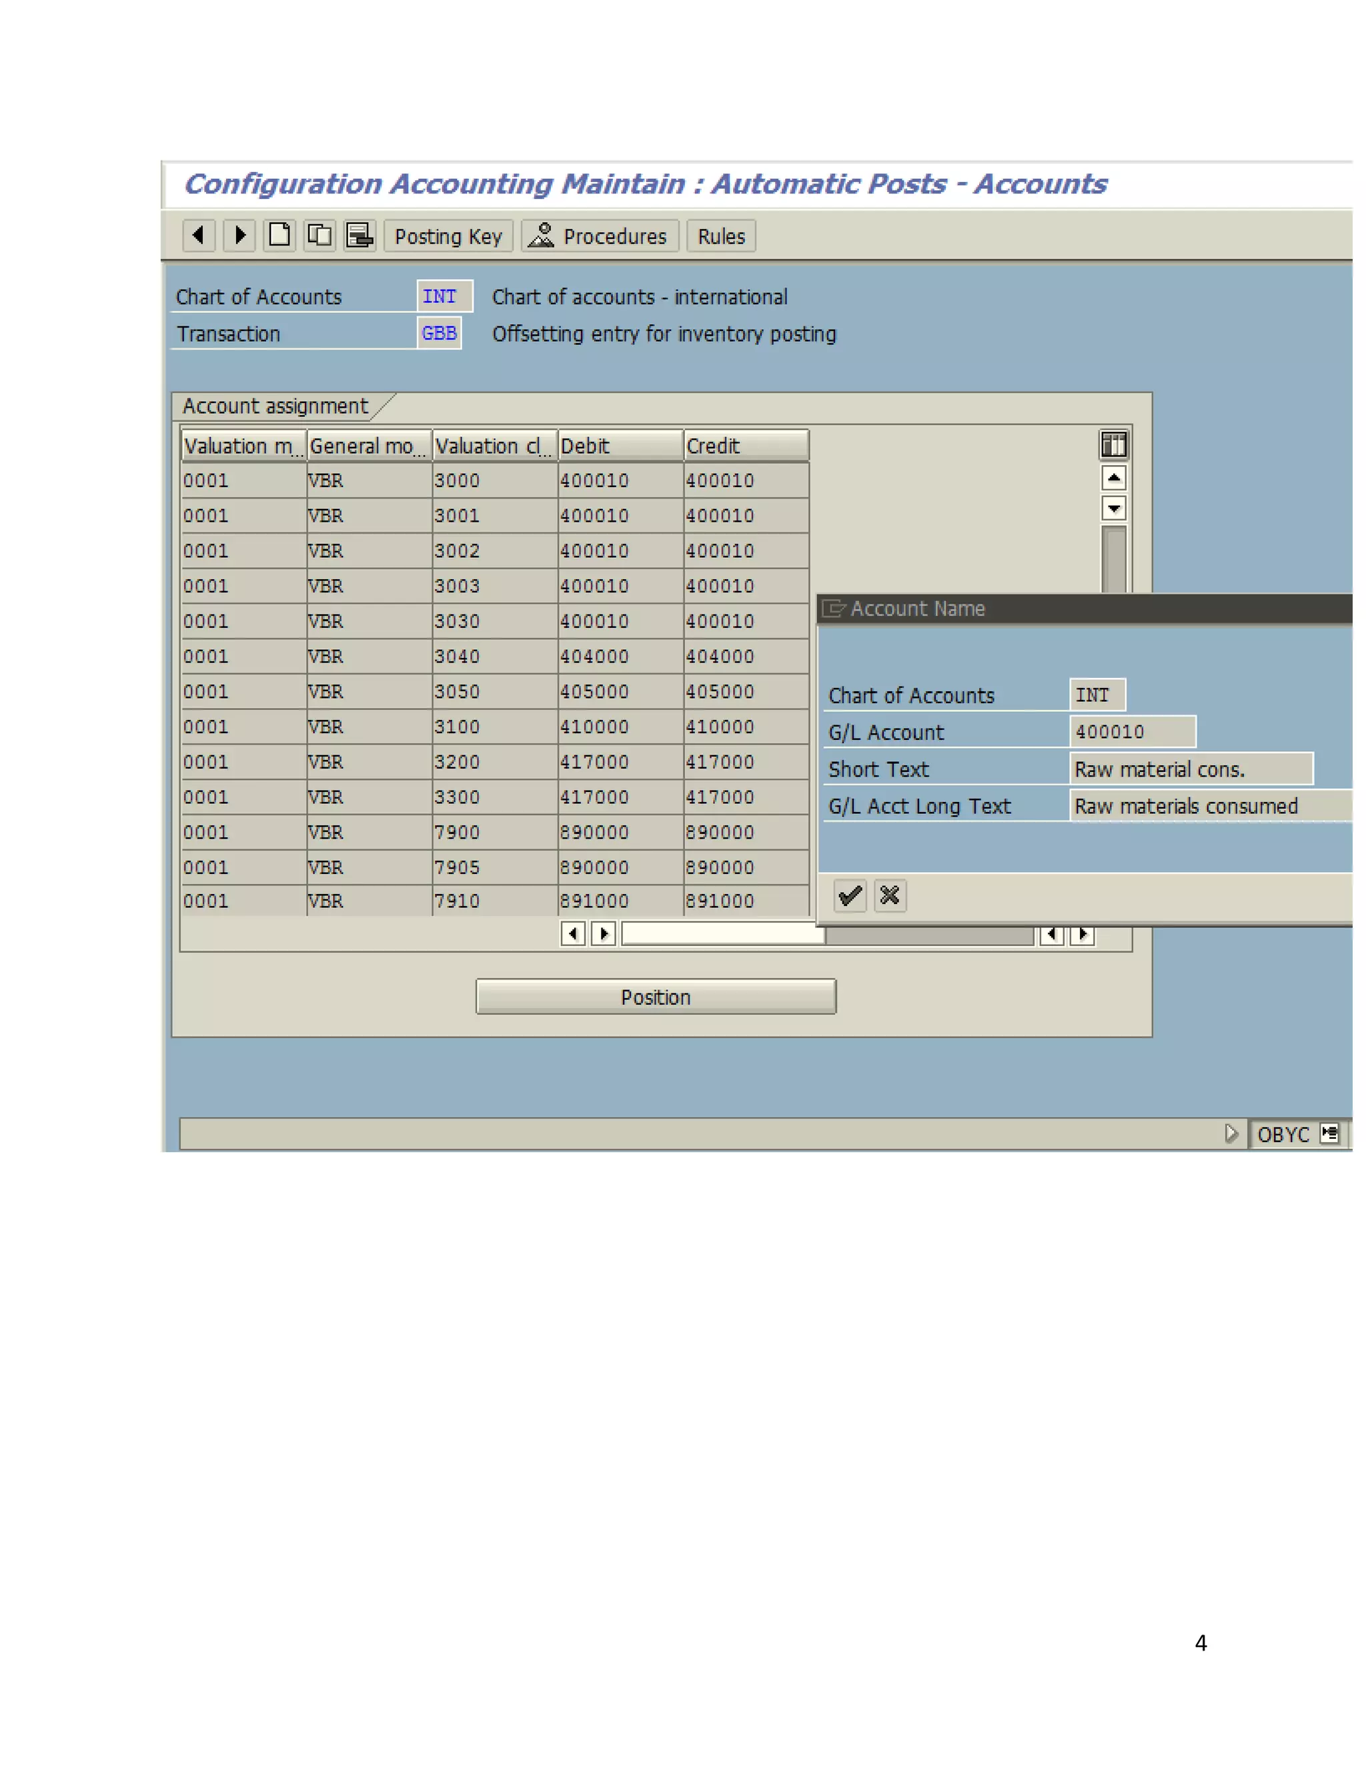Click the create new entry page icon
Image resolution: width=1366 pixels, height=1768 pixels.
[x=279, y=236]
